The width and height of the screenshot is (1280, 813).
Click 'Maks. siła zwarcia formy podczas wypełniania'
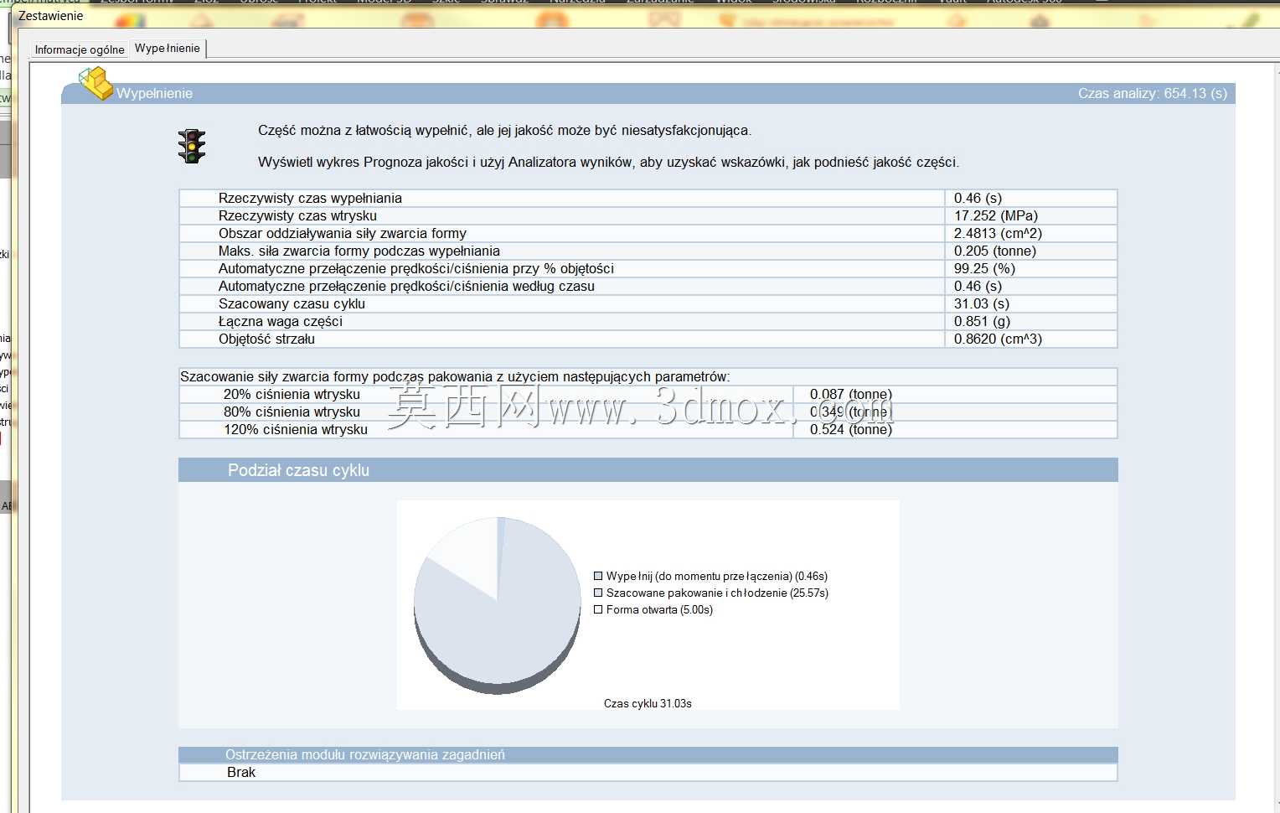359,251
